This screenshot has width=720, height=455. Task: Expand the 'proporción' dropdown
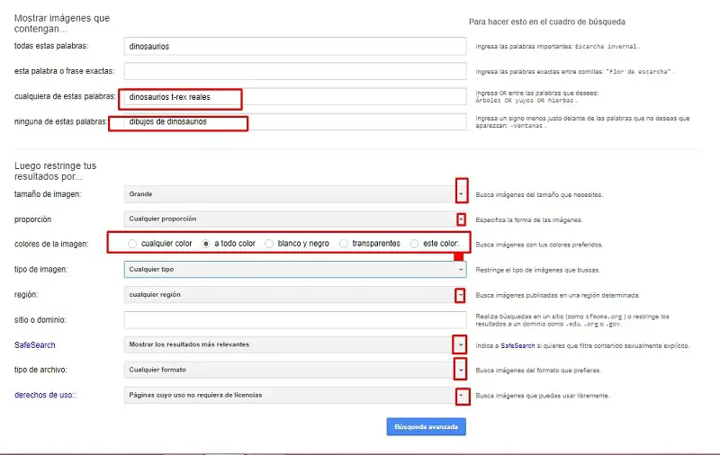pos(461,219)
